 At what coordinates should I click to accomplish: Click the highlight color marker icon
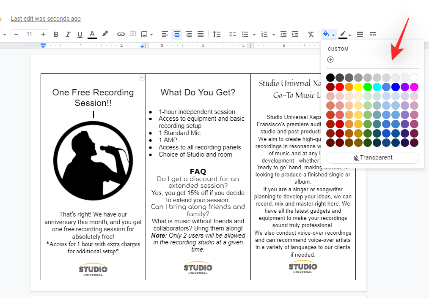click(105, 34)
